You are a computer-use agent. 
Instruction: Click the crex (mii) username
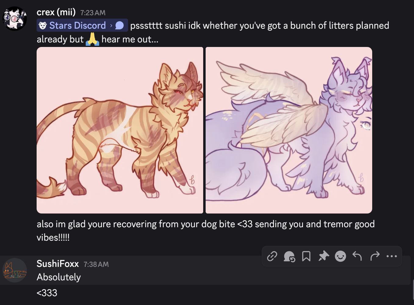tap(56, 12)
